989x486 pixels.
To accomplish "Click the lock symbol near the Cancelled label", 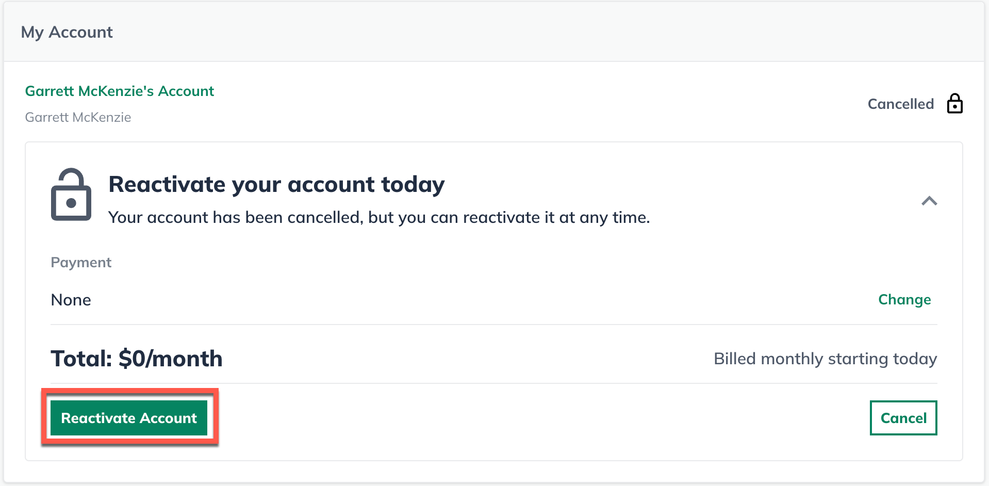I will (x=955, y=103).
